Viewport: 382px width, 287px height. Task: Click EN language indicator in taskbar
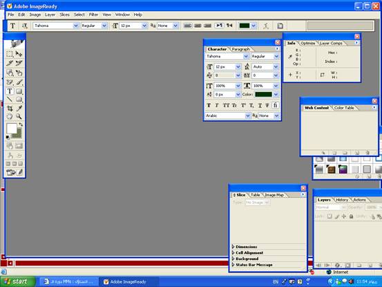(276, 282)
